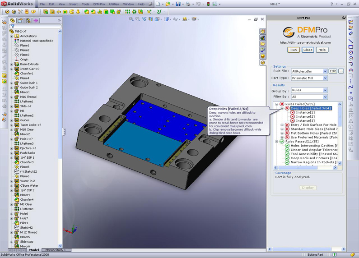Rebuild the model with traffic light icon
Image resolution: width=359 pixels, height=258 pixels.
tap(208, 4)
